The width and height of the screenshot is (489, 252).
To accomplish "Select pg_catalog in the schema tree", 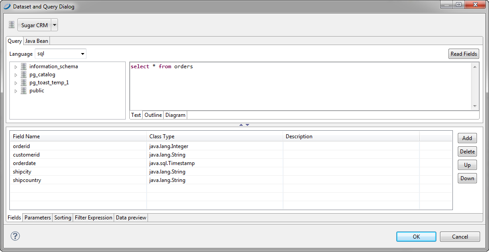I will pos(42,74).
